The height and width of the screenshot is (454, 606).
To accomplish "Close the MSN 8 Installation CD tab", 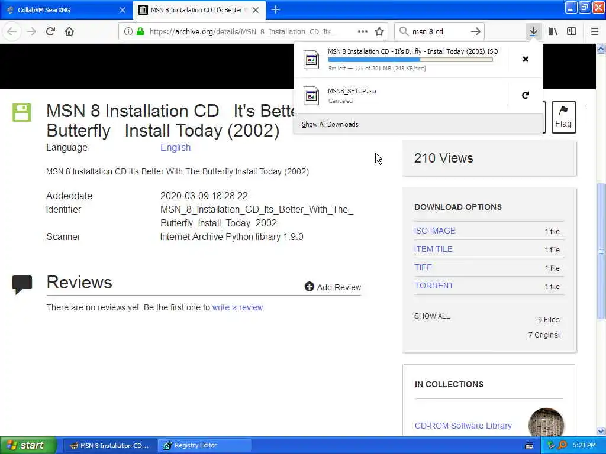I will 256,10.
